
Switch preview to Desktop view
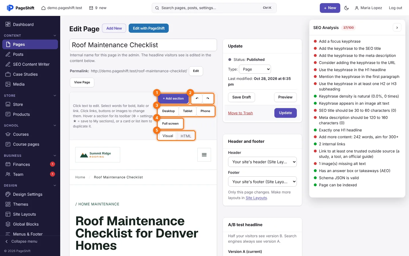click(168, 111)
